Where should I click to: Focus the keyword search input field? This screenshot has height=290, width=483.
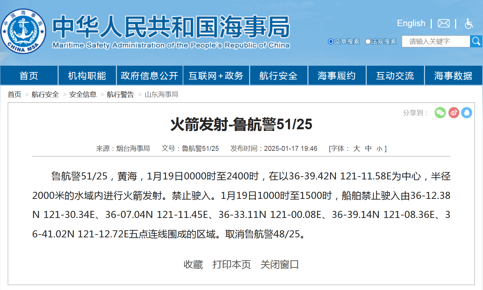point(435,41)
